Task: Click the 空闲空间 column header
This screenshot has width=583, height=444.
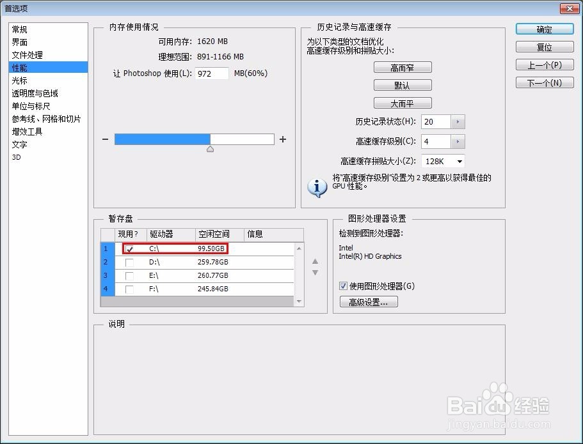Action: 220,234
